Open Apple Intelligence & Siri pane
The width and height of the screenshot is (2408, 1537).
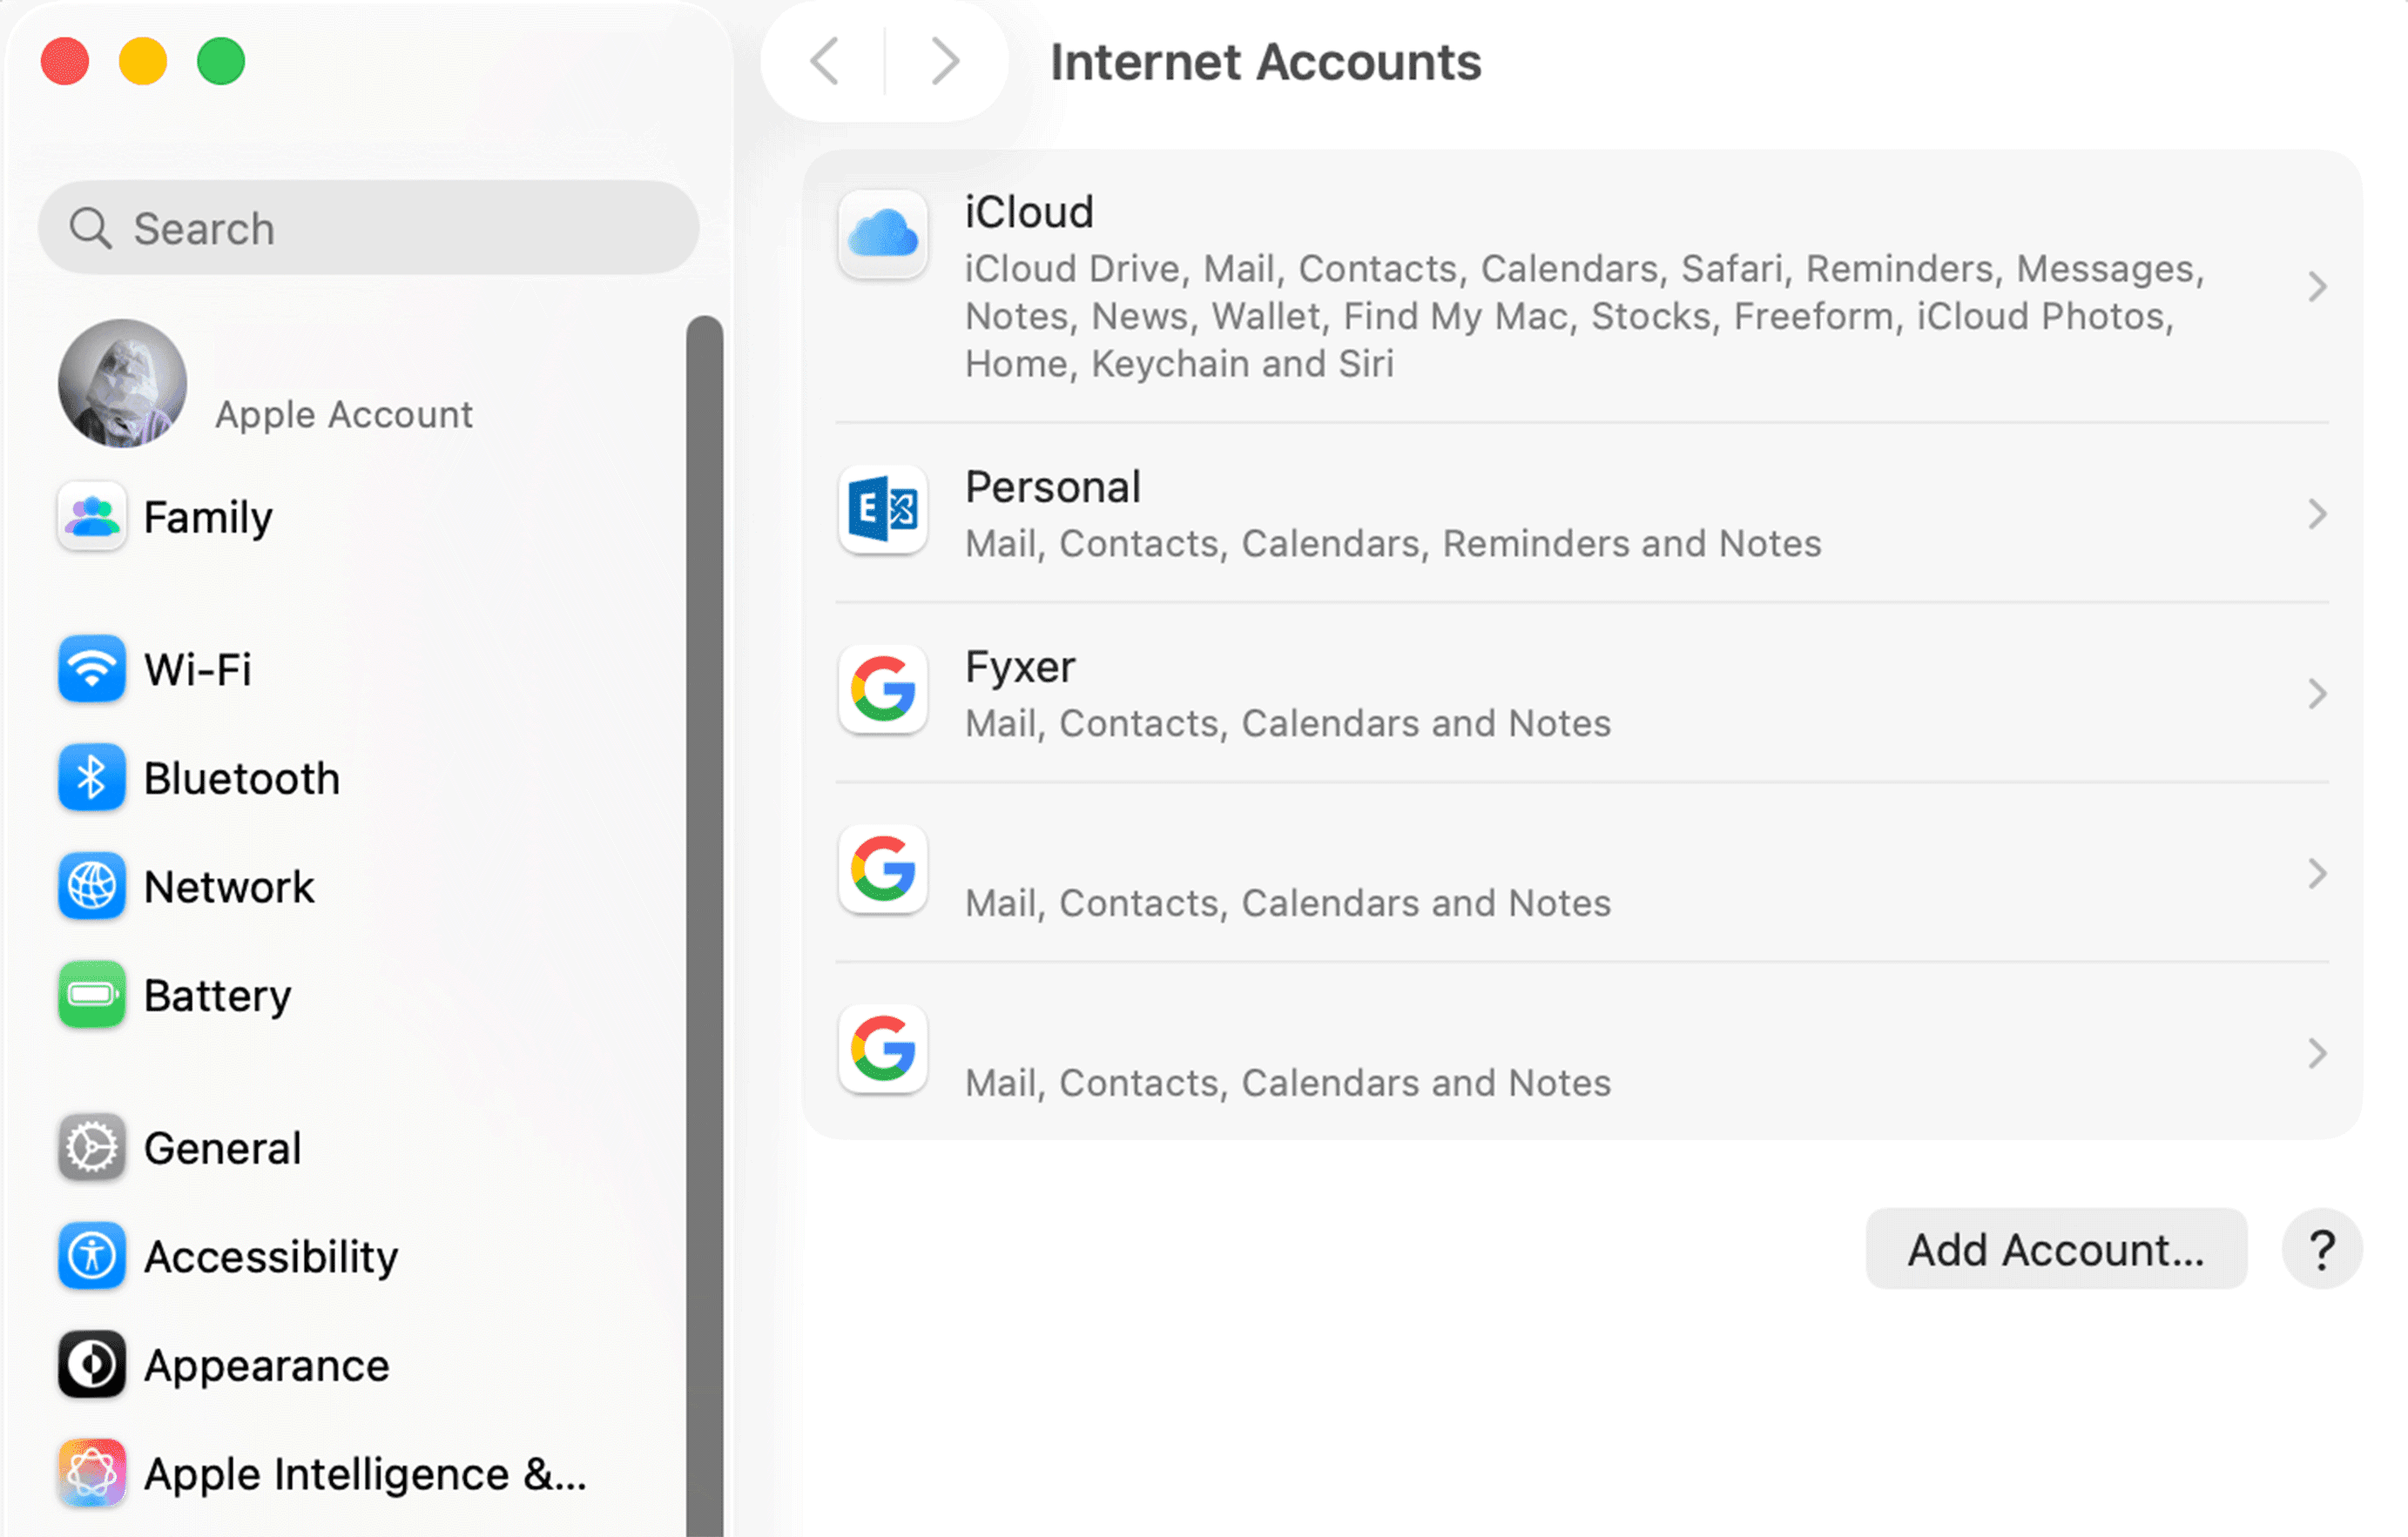tap(365, 1473)
